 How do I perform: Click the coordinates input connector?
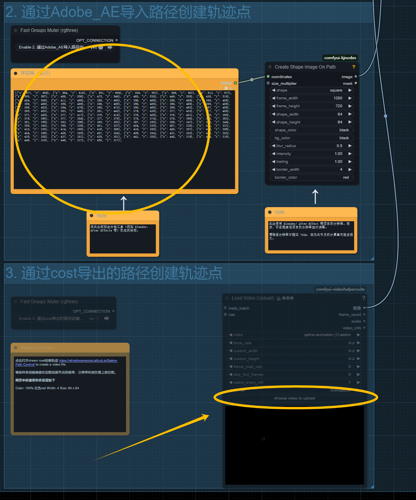[268, 77]
